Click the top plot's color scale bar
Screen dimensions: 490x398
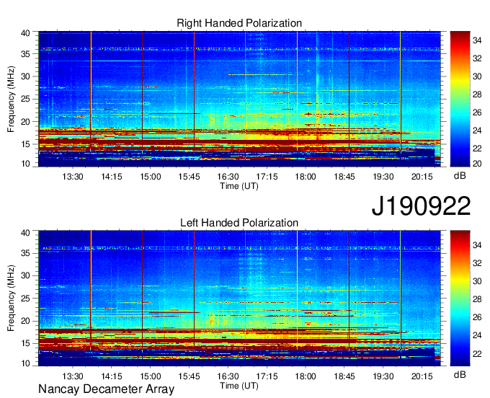460,99
